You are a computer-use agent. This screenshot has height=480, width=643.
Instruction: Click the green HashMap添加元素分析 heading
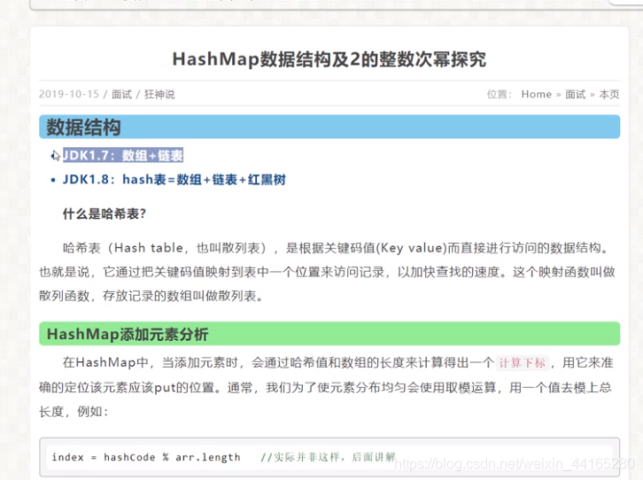pyautogui.click(x=329, y=334)
